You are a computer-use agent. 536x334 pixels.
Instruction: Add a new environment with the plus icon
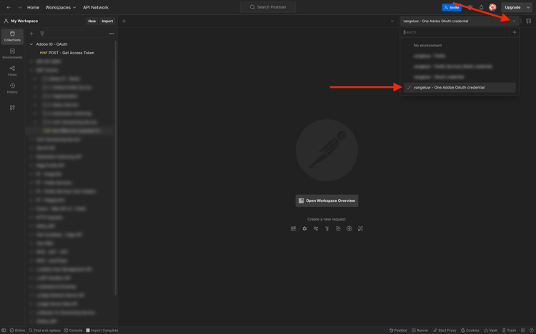(515, 32)
